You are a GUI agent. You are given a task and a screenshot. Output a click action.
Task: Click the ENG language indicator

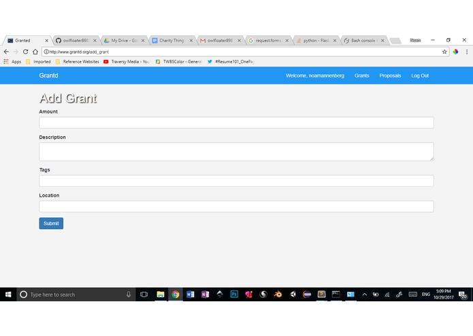pos(426,295)
